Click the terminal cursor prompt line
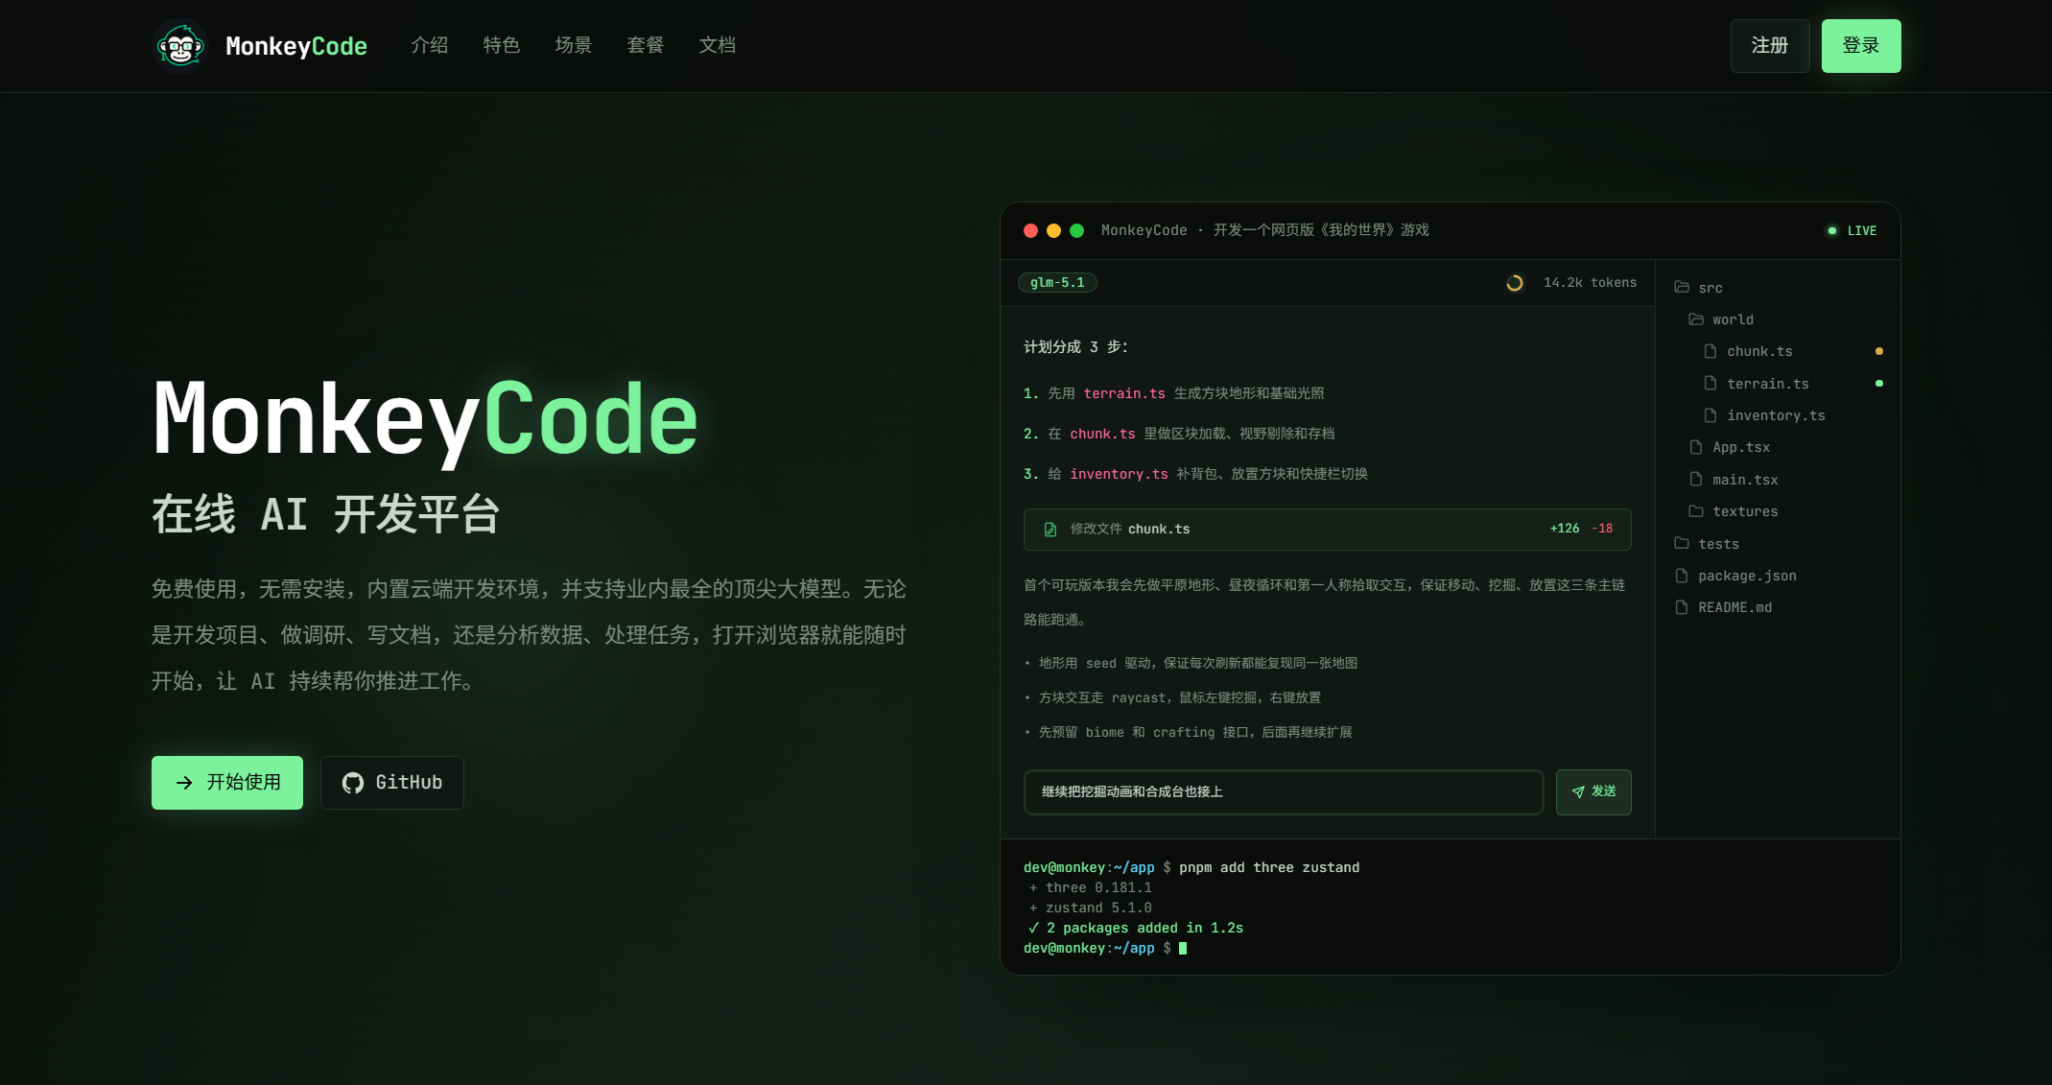Viewport: 2052px width, 1085px height. coord(1105,948)
